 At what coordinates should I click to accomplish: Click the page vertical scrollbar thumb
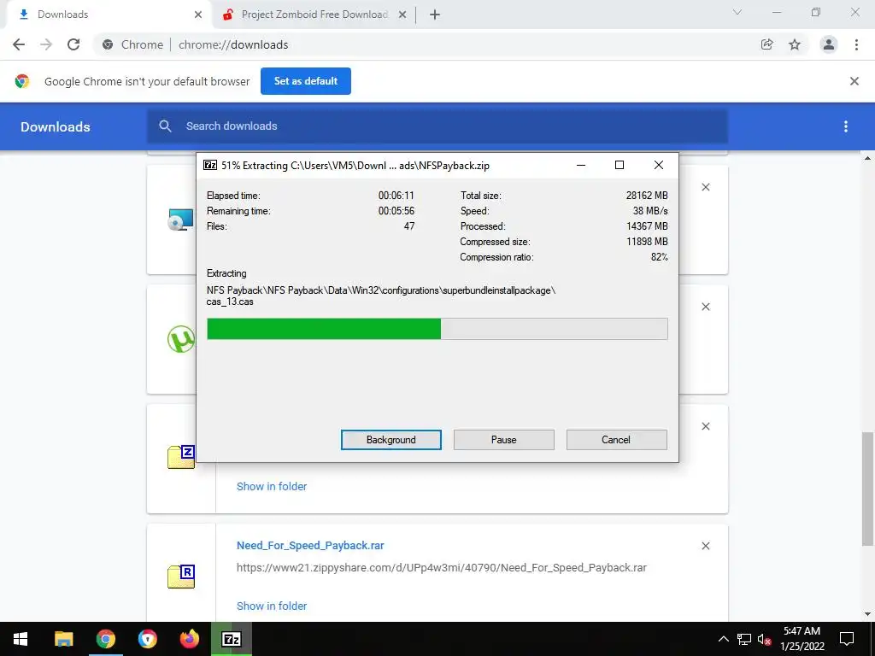pos(868,489)
